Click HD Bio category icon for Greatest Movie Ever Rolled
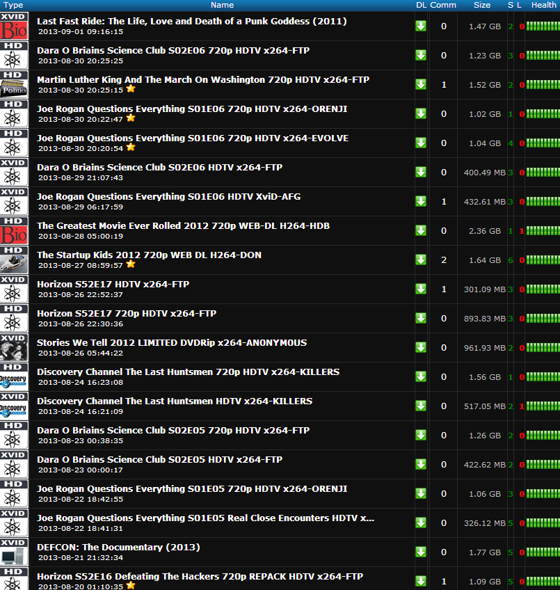The width and height of the screenshot is (560, 590). pos(14,231)
